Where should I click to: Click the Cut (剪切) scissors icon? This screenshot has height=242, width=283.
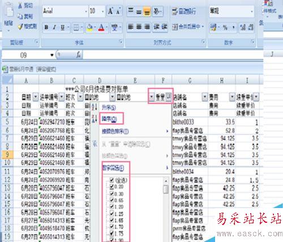pyautogui.click(x=20, y=6)
